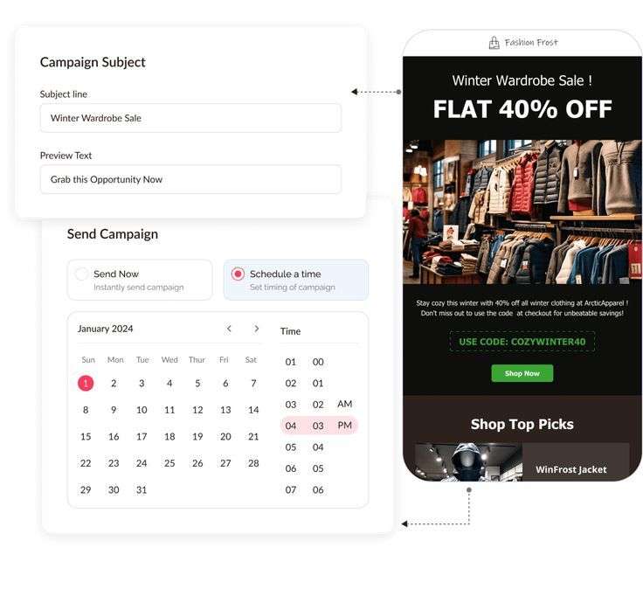Open the winter clothing store image

tap(522, 211)
